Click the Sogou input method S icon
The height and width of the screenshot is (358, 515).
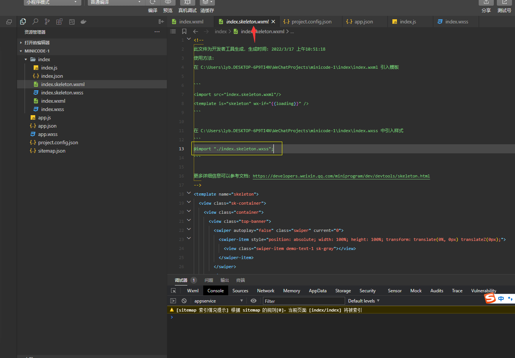click(490, 299)
